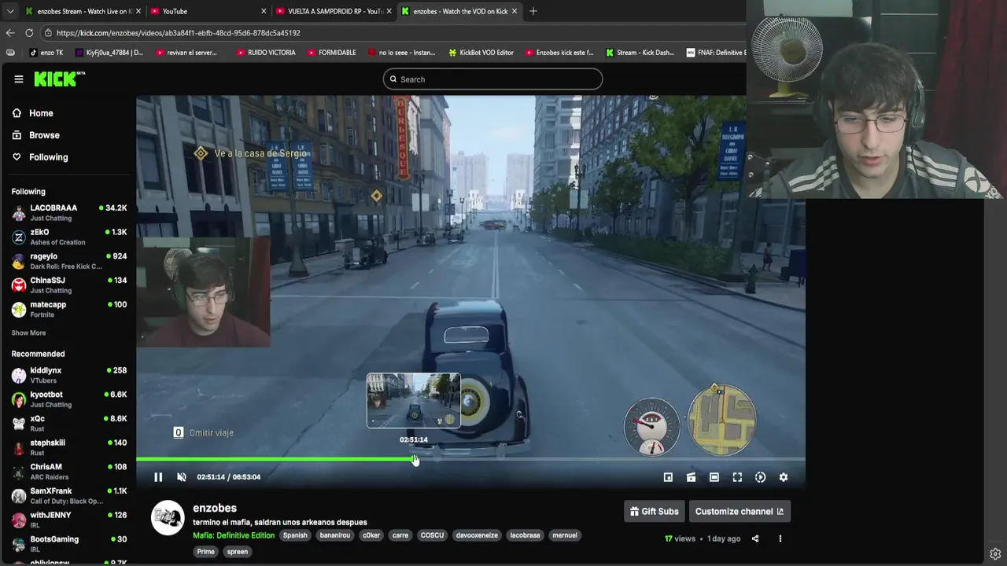Click the timeline preview thumbnail at 02:51:14
The image size is (1007, 566).
coord(414,401)
